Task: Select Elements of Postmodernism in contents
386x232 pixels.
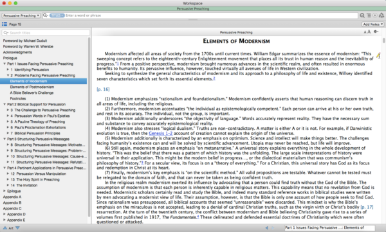Action: coord(32,87)
